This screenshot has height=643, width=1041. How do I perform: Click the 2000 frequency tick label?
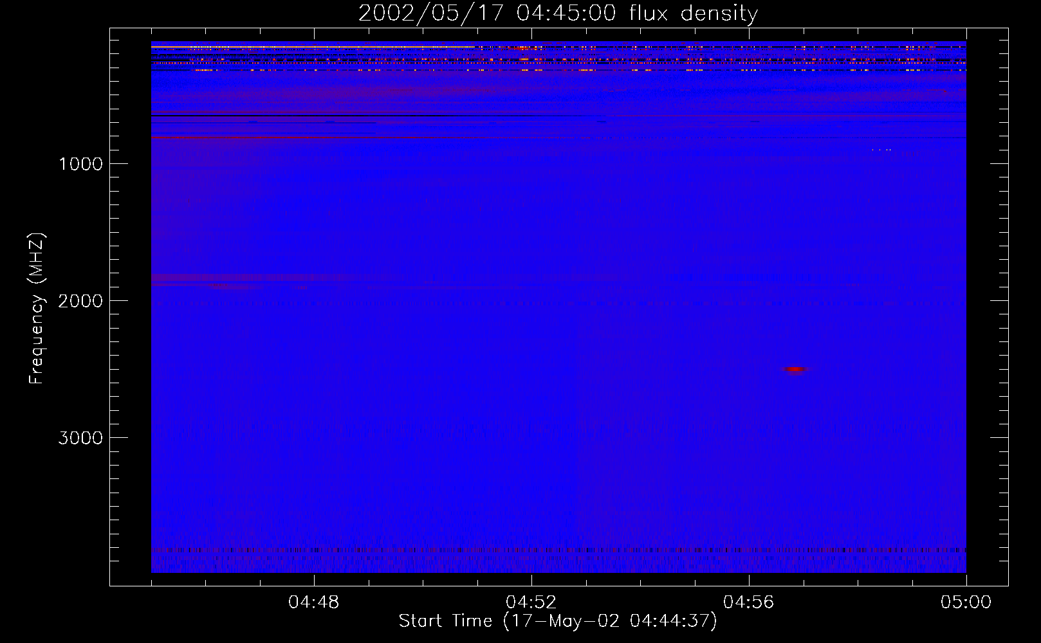[80, 301]
